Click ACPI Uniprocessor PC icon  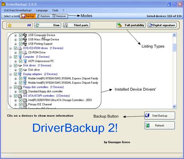[25, 61]
